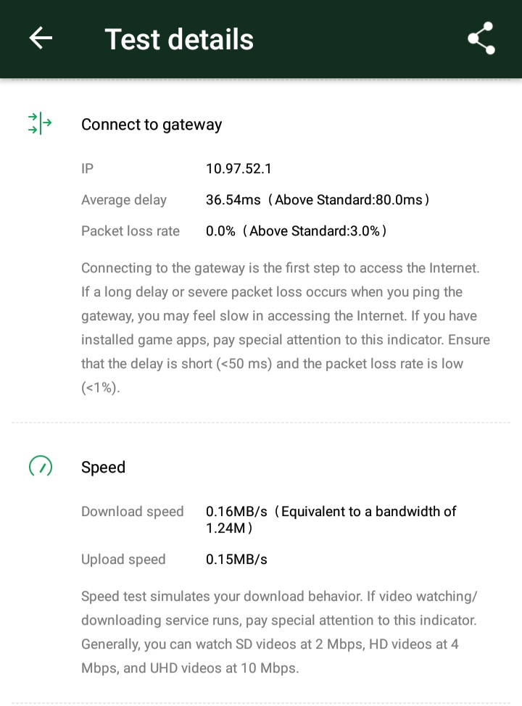Screen dimensions: 522x706
Task: Tap the share icon in header
Action: point(481,38)
